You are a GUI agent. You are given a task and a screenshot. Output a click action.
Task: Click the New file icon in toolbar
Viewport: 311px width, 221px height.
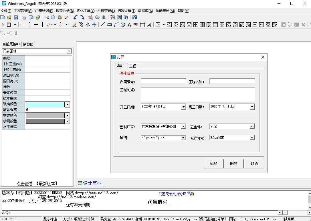3,17
